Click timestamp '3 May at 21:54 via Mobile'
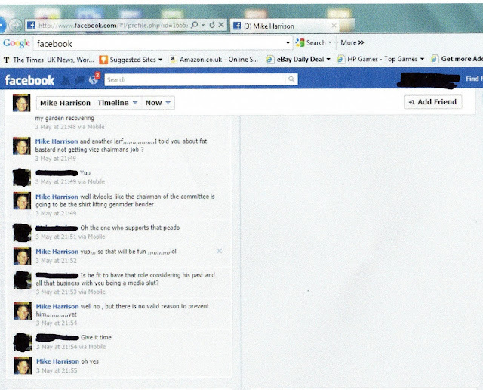The width and height of the screenshot is (483, 390). click(x=71, y=347)
